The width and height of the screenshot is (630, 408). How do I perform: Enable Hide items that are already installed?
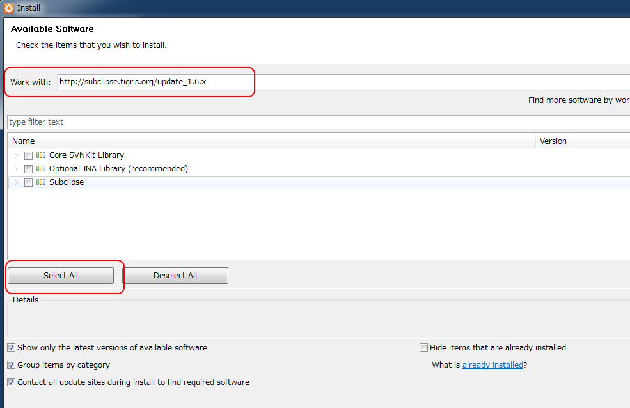click(423, 348)
